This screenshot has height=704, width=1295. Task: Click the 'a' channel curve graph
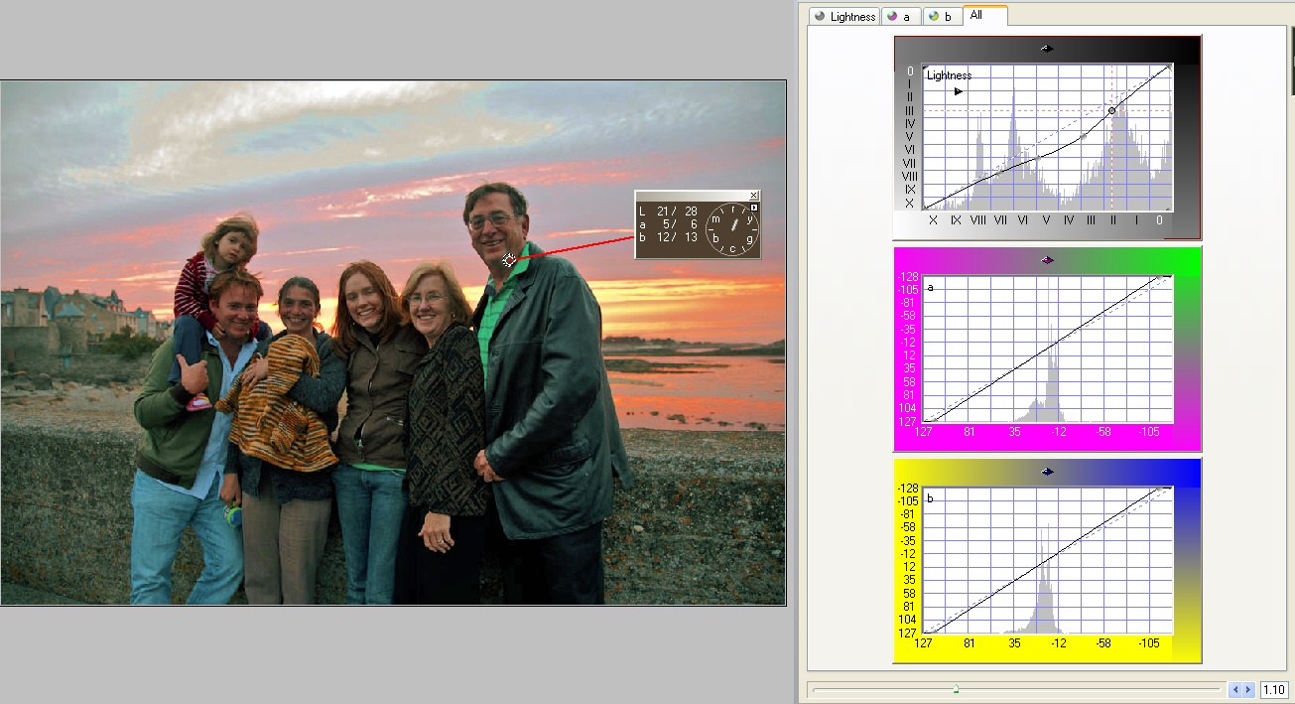coord(1047,349)
